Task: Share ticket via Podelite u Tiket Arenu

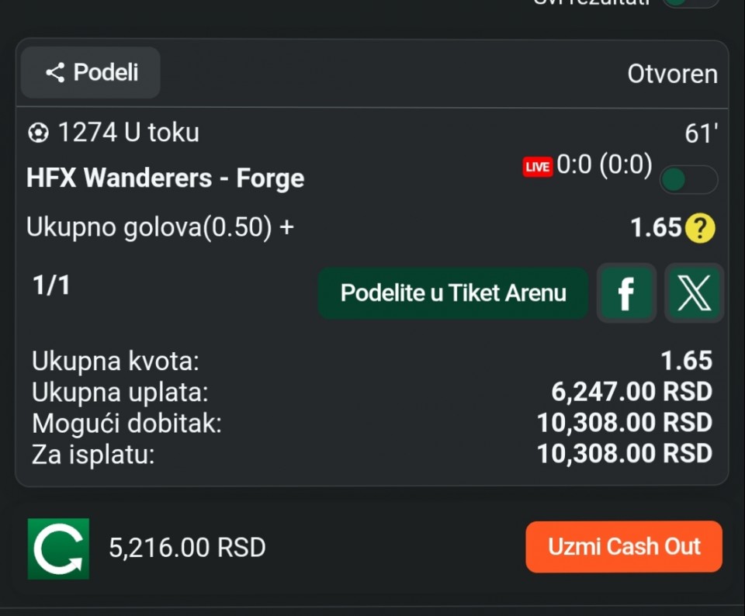Action: 453,292
